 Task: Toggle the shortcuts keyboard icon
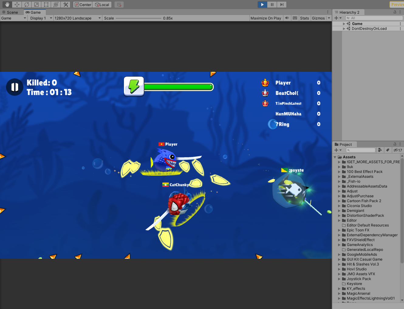click(x=295, y=18)
